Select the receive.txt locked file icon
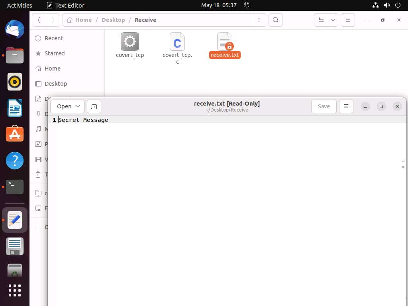 pyautogui.click(x=225, y=42)
